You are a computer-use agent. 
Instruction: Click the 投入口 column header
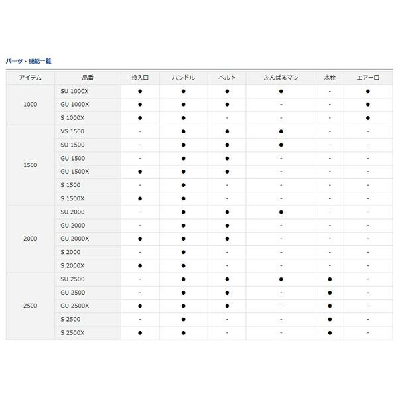pyautogui.click(x=140, y=78)
